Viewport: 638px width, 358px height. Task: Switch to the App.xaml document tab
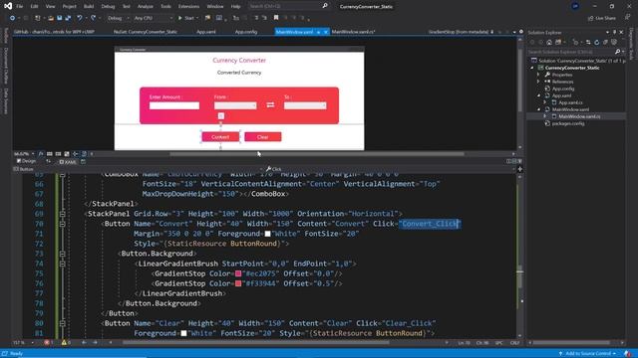coord(206,32)
